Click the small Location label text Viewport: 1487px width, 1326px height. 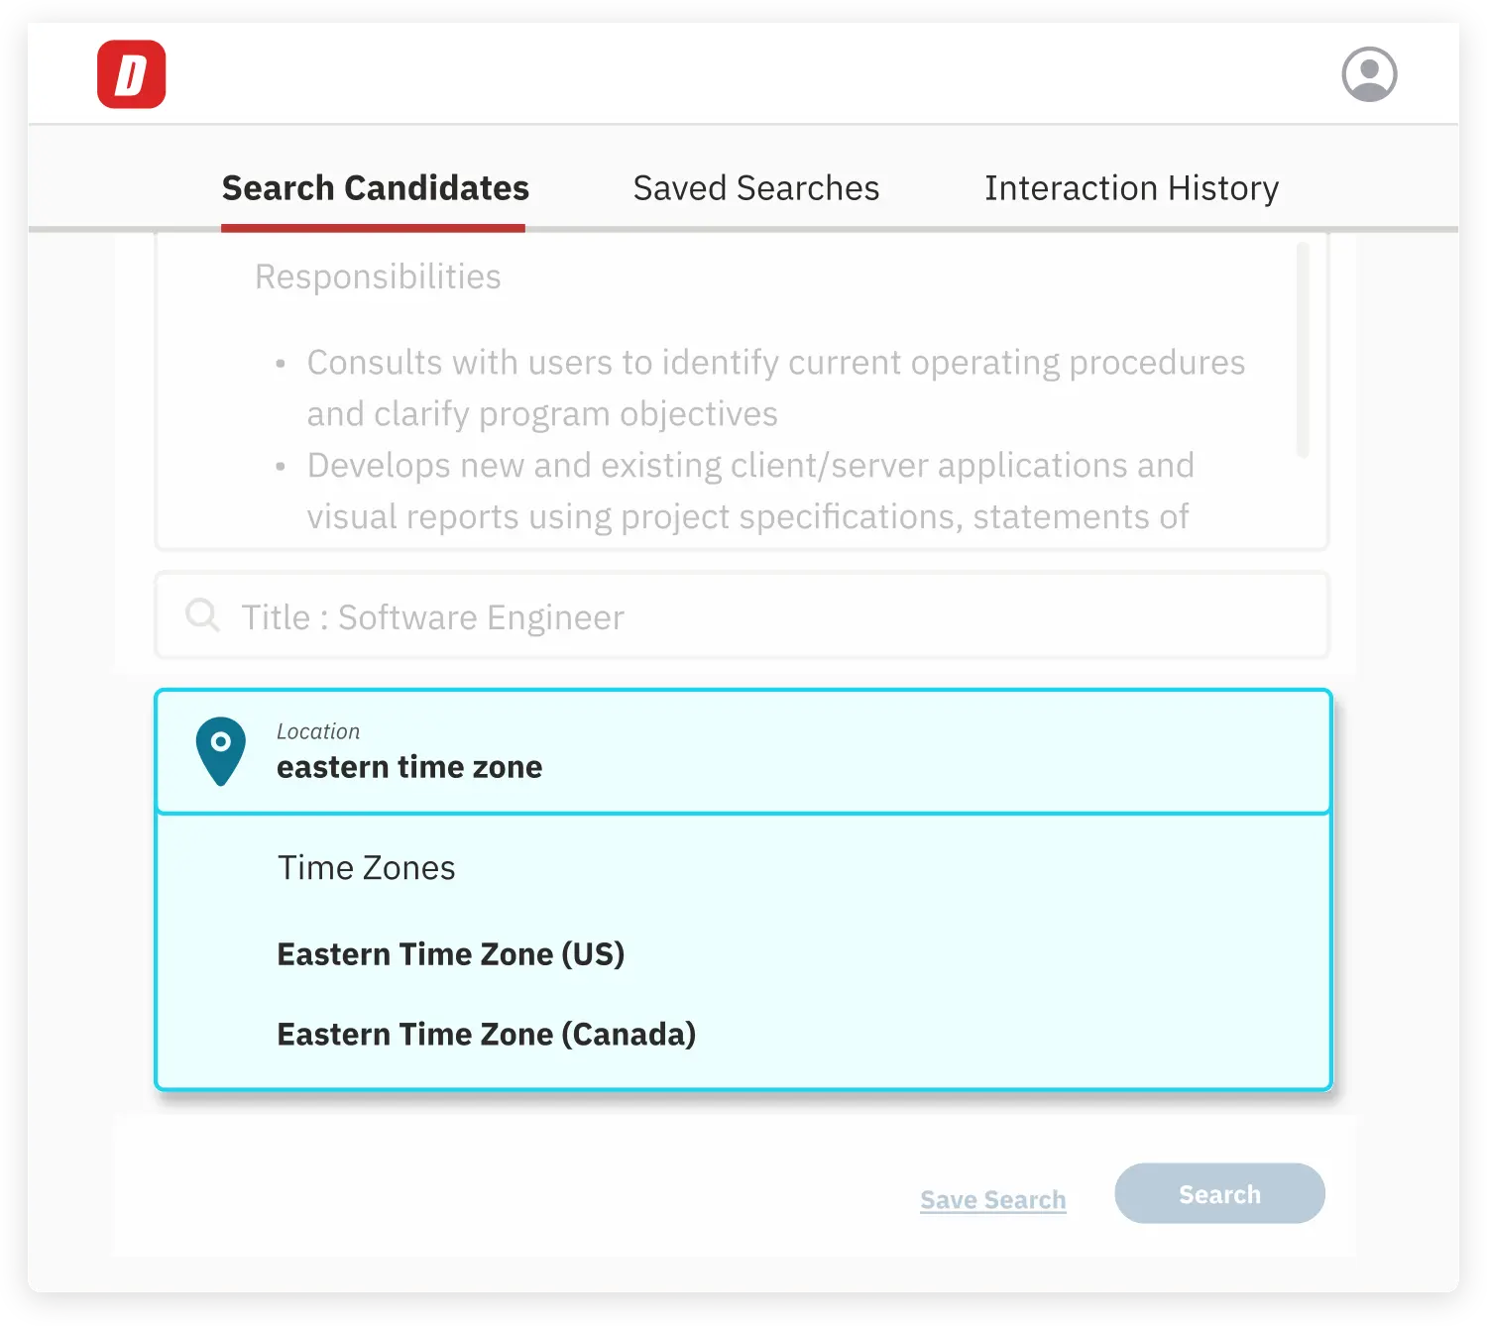(318, 731)
